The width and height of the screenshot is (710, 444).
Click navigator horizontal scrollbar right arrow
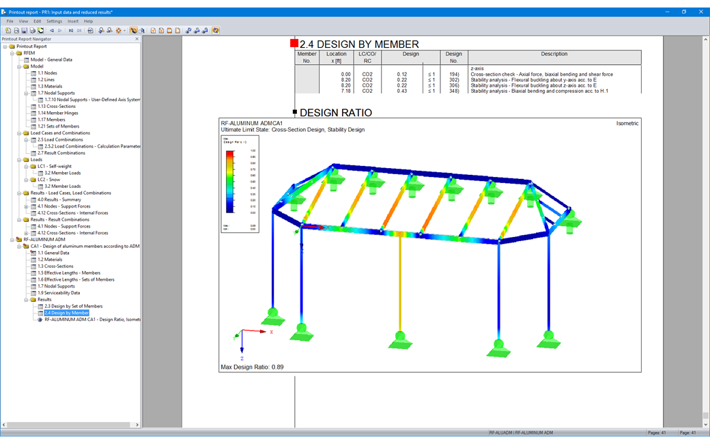click(137, 425)
